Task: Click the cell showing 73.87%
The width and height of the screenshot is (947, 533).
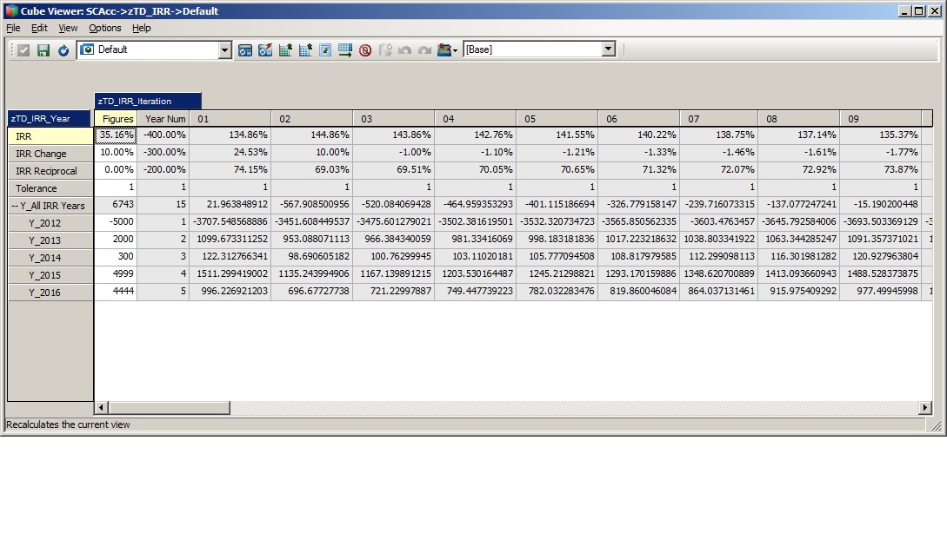Action: [x=881, y=170]
